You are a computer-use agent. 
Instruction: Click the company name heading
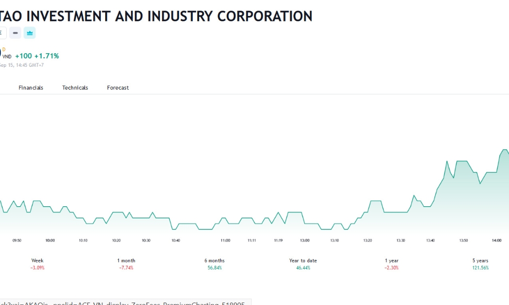156,16
